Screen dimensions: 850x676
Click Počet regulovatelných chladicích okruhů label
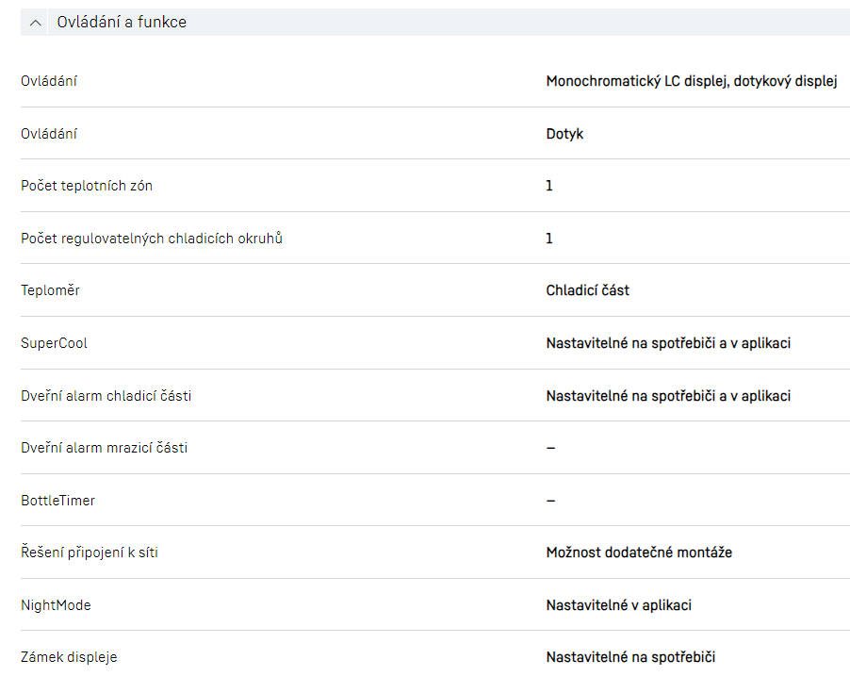(x=152, y=239)
